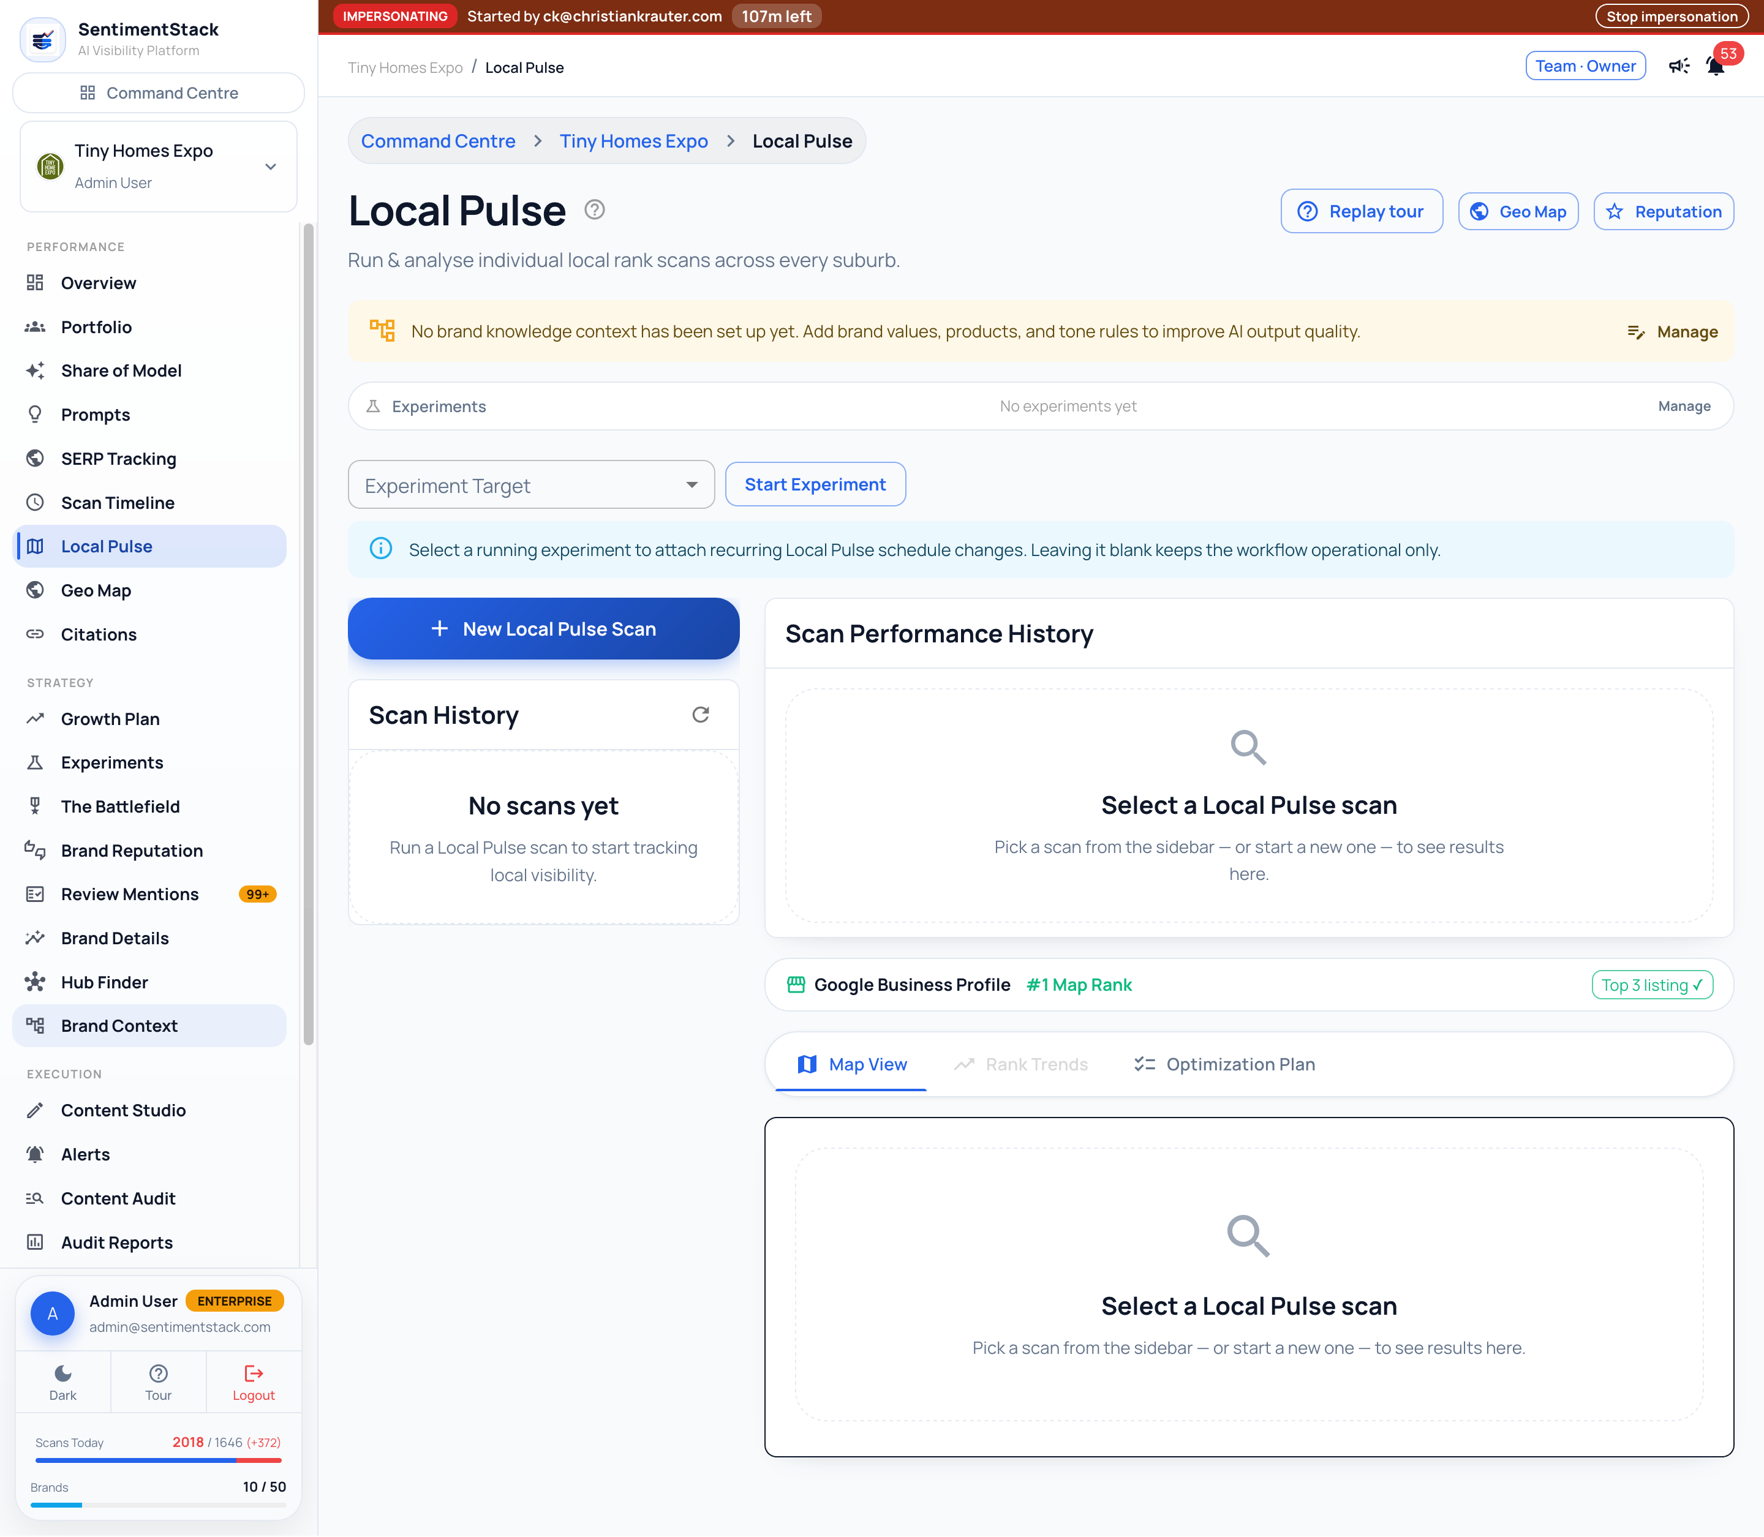Click the Team · Owner role chip
The image size is (1764, 1537).
pos(1586,66)
